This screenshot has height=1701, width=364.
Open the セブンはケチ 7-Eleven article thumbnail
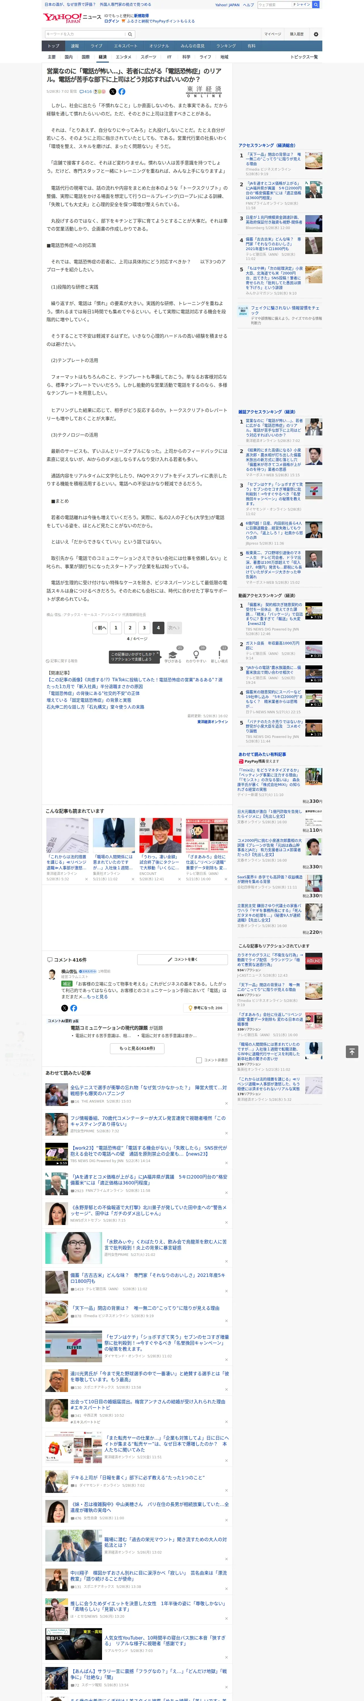click(x=73, y=1346)
